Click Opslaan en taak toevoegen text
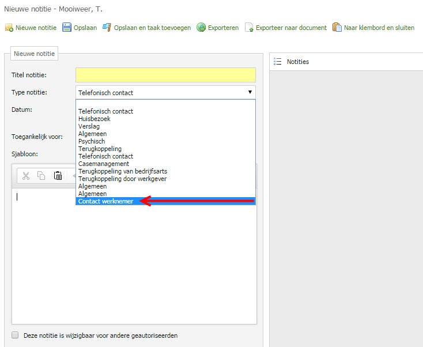The image size is (423, 347). point(152,28)
